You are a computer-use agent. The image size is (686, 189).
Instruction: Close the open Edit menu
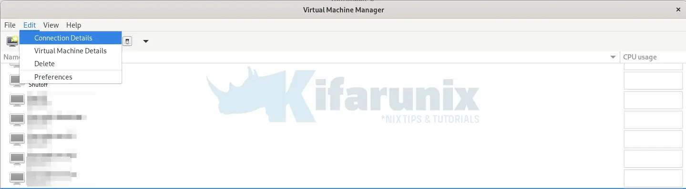click(x=30, y=25)
